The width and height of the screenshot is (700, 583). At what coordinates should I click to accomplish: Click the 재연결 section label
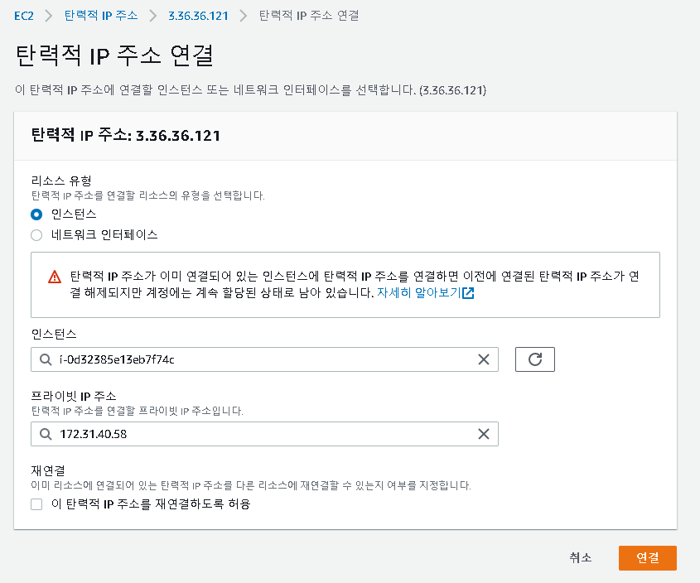point(48,470)
